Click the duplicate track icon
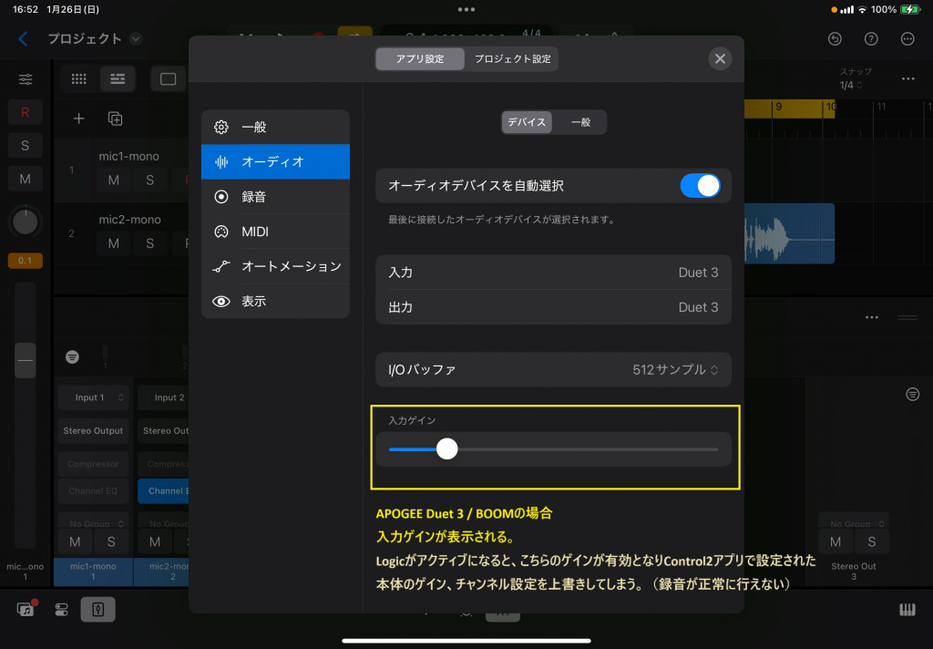The width and height of the screenshot is (933, 649). pyautogui.click(x=115, y=118)
